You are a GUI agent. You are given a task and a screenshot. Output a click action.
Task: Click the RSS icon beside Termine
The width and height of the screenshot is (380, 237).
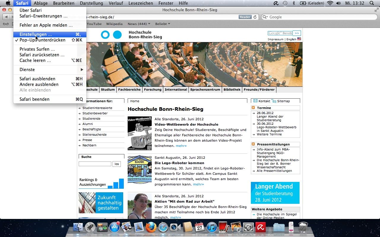coord(253,108)
